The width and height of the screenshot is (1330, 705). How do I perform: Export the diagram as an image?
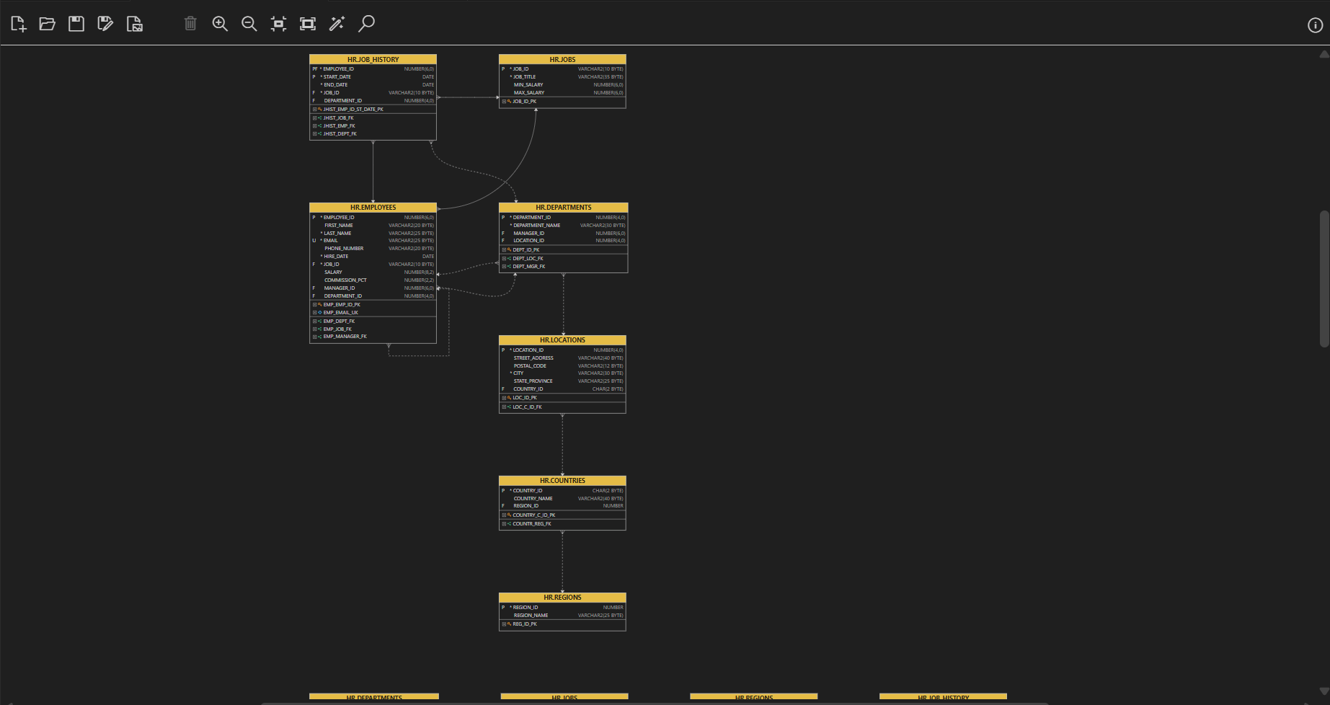point(134,23)
